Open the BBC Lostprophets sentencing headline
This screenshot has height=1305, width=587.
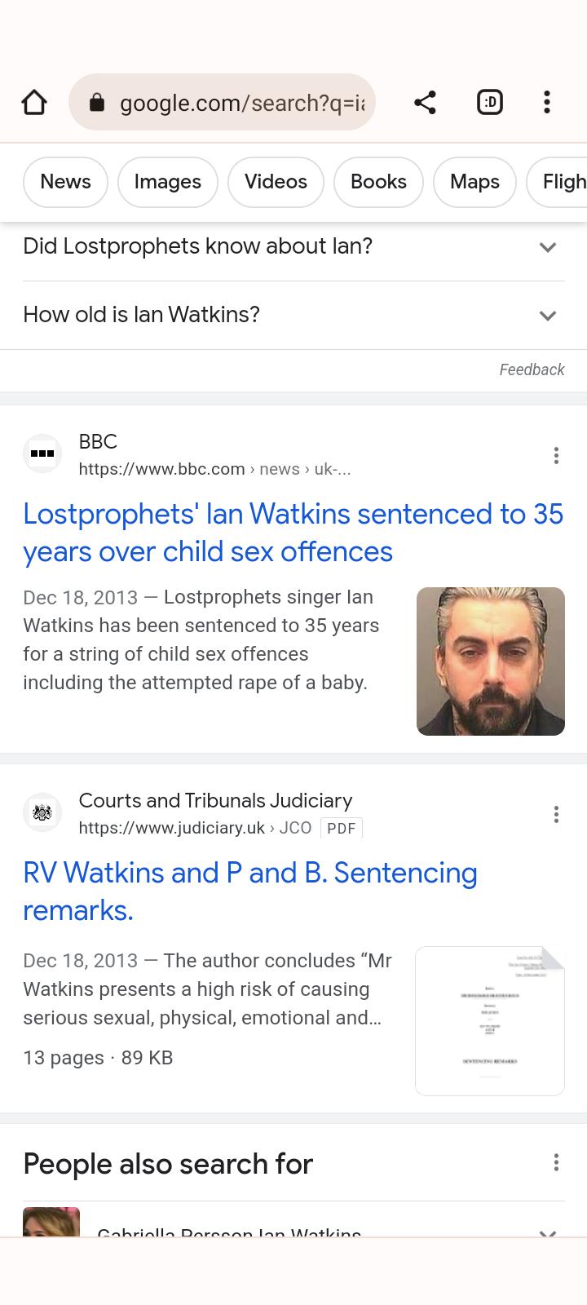293,533
